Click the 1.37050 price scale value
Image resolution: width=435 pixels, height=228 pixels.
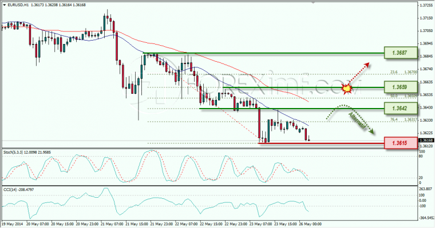426,31
